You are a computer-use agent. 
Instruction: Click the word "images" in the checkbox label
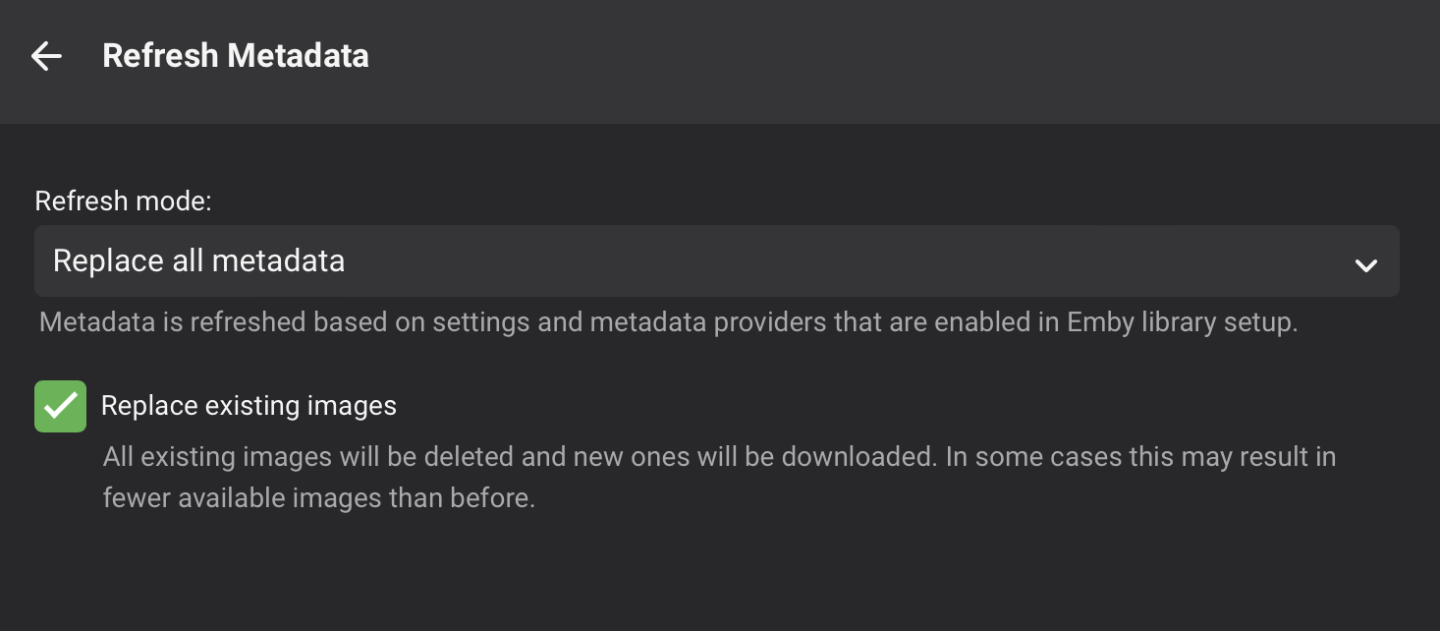(x=357, y=406)
